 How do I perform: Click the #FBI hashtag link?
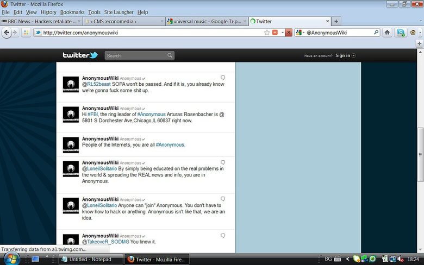(x=92, y=114)
